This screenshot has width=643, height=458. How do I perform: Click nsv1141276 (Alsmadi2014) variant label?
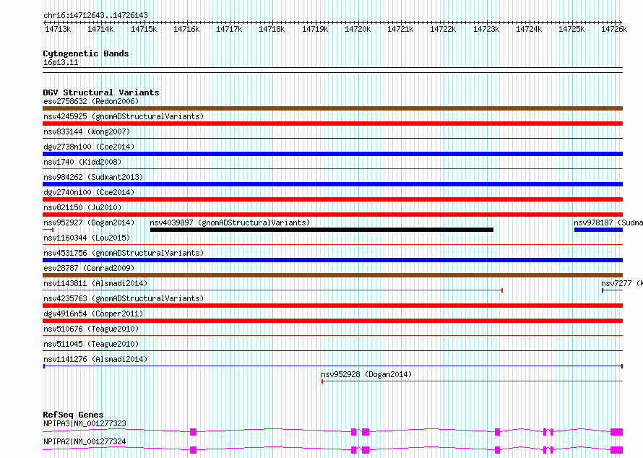95,359
